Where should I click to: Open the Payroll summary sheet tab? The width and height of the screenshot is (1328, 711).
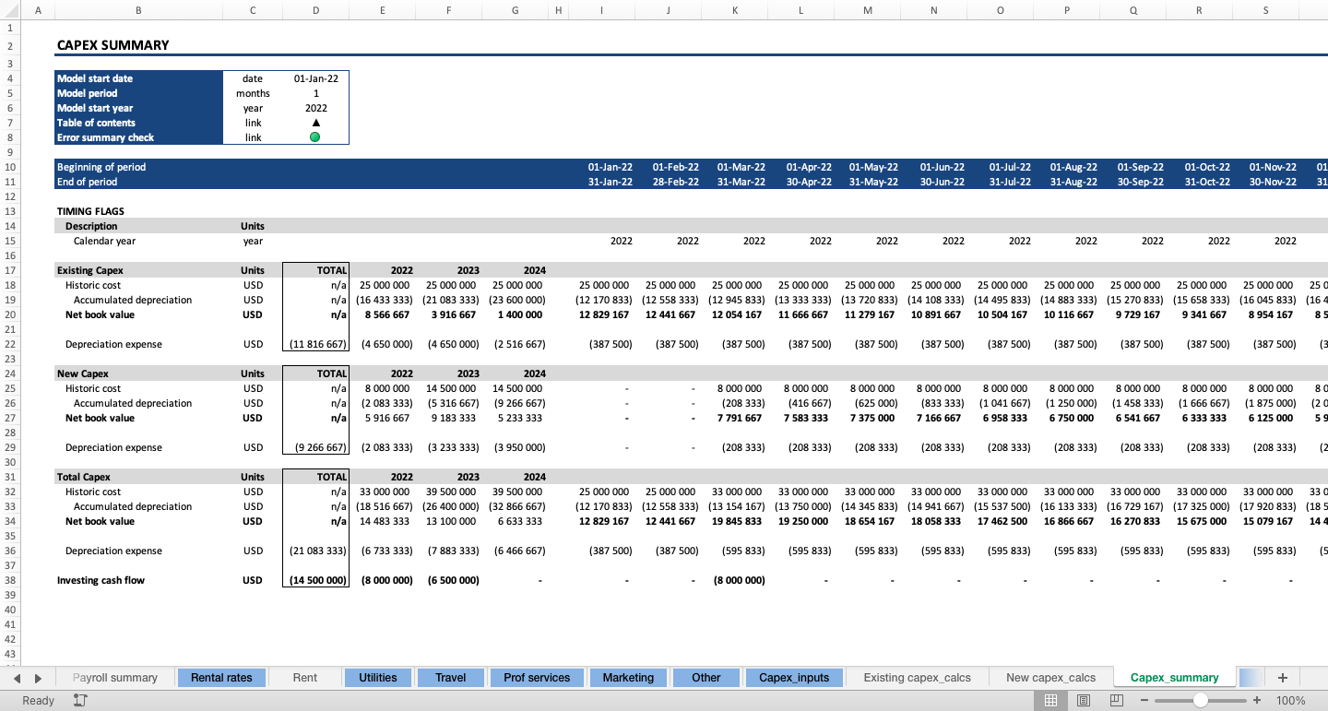point(115,678)
